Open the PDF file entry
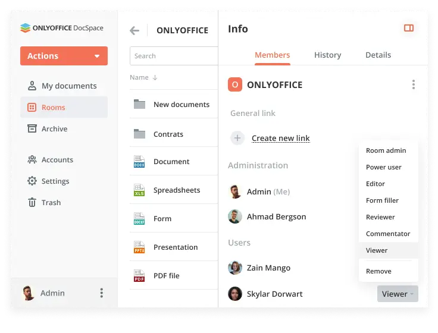Screen dimensions: 438x333 [x=174, y=275]
